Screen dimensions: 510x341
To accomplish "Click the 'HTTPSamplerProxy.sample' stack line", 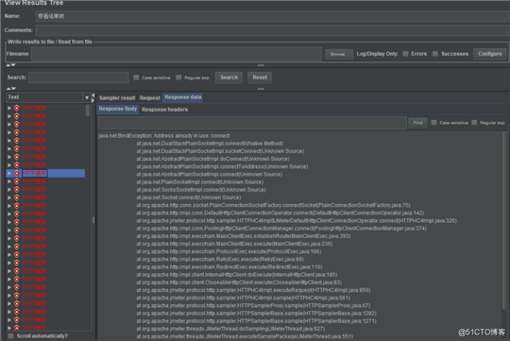I will click(x=253, y=305).
